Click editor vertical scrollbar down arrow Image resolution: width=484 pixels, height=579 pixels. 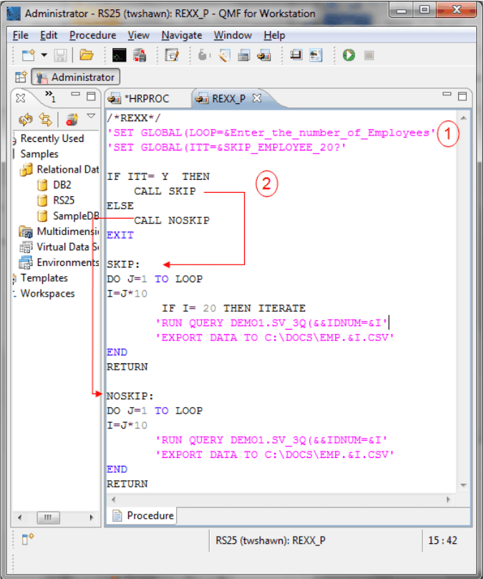tap(464, 485)
